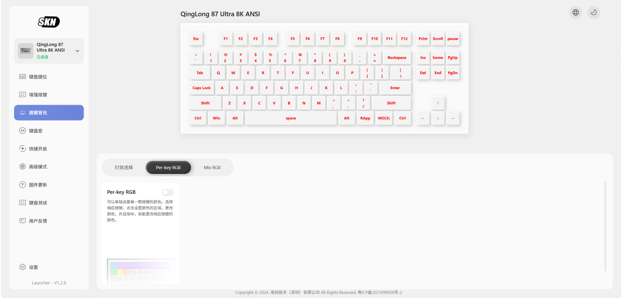Select the down arrow key
The image size is (622, 298).
[438, 118]
